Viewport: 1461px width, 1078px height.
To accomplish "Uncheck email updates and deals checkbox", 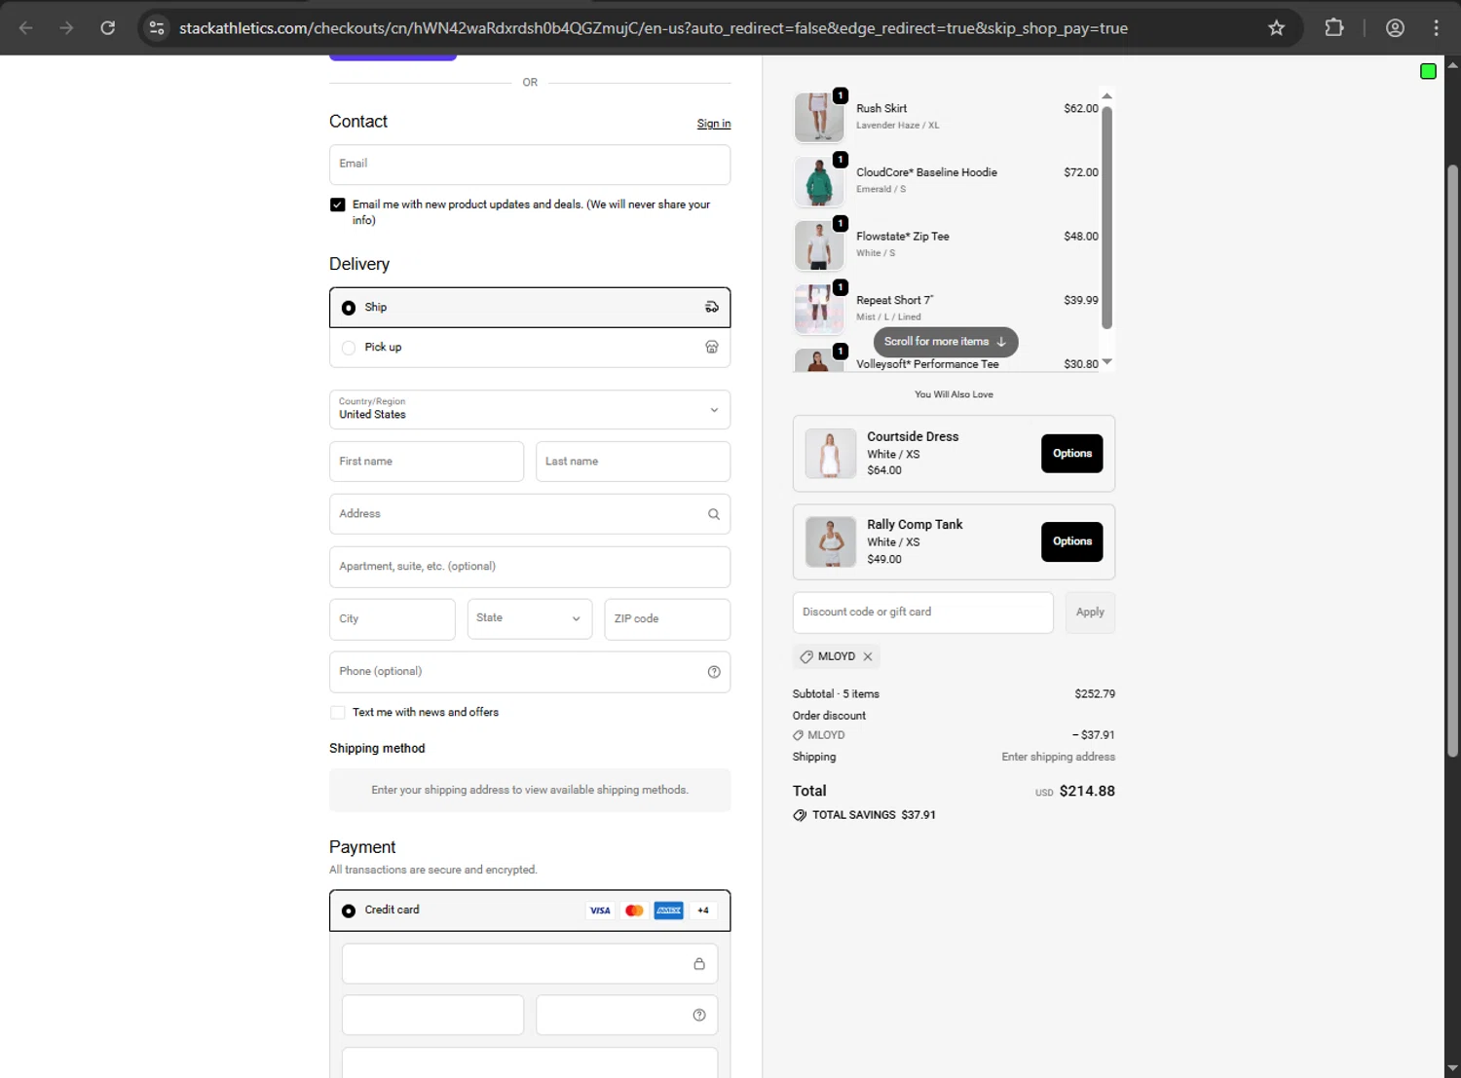I will pos(338,204).
